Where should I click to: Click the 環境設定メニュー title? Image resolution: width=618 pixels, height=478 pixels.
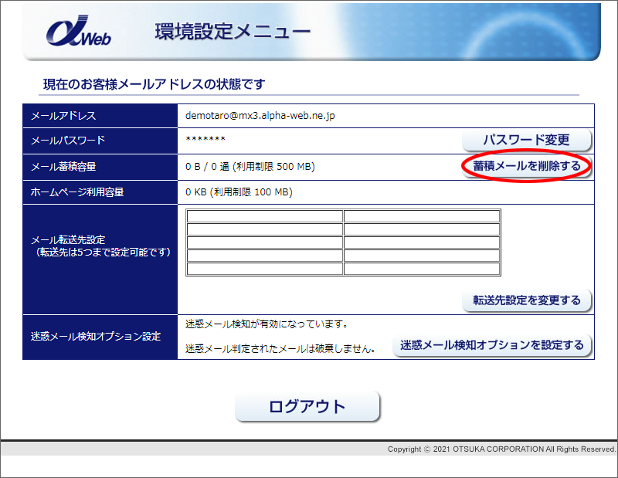pyautogui.click(x=233, y=31)
